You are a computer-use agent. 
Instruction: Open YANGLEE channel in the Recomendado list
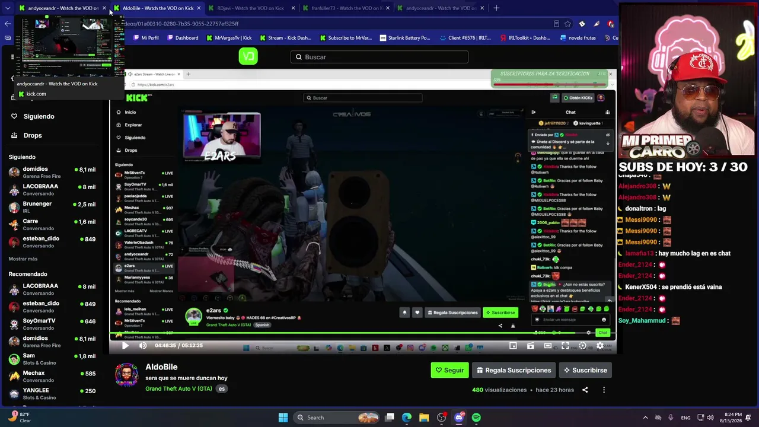pos(52,393)
